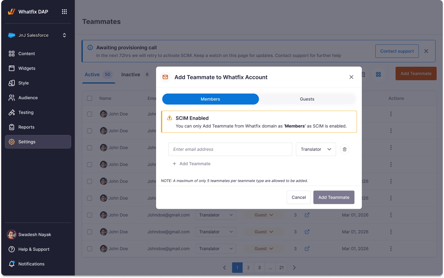Click the Contact support button
Image resolution: width=444 pixels, height=278 pixels.
click(397, 51)
